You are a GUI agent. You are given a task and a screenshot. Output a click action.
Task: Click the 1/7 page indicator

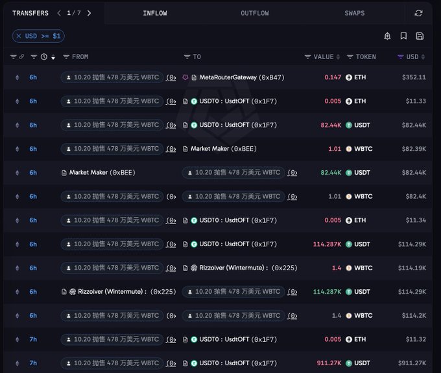pos(74,13)
